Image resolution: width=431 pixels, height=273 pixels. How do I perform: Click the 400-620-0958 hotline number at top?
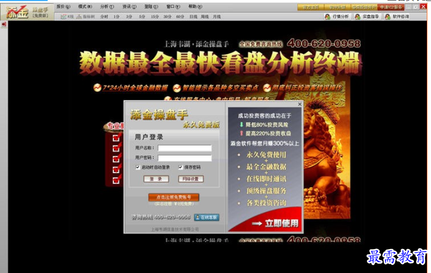pyautogui.click(x=324, y=44)
